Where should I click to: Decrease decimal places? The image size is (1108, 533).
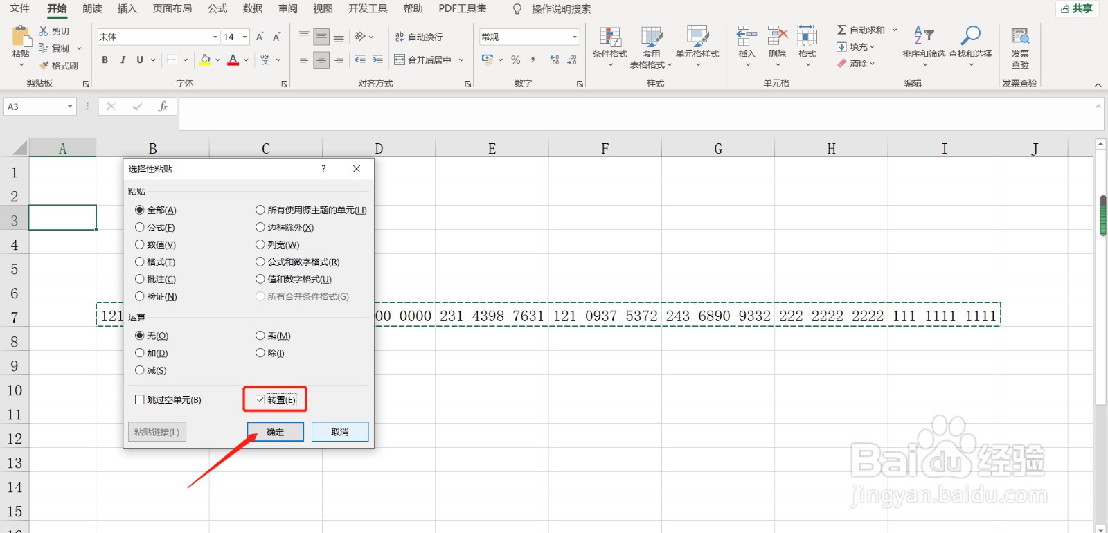(572, 60)
